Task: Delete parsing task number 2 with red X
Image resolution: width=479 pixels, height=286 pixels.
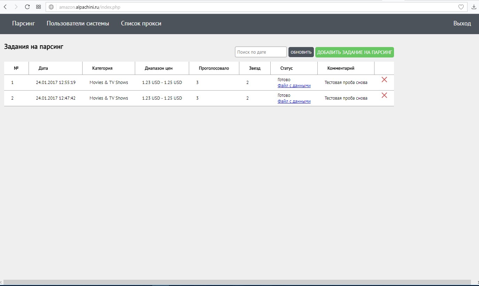Action: click(384, 95)
